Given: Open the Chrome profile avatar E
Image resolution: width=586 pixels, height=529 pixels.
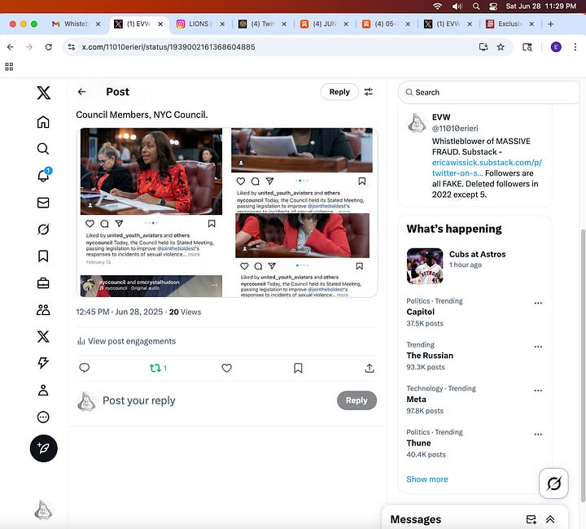Looking at the screenshot, I should tap(556, 47).
